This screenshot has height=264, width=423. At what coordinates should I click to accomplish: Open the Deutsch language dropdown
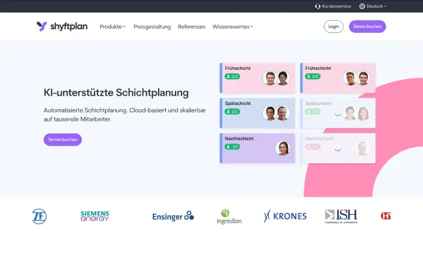pos(376,6)
